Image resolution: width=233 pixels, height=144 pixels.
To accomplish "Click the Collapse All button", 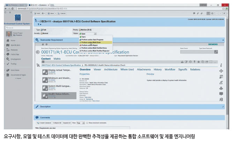I will (x=57, y=123).
